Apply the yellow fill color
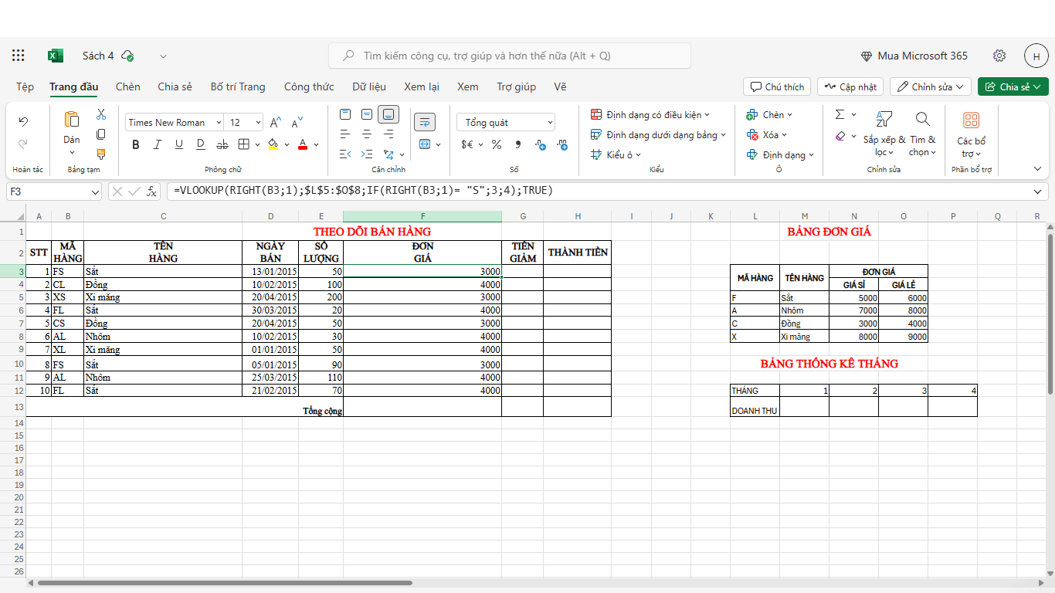This screenshot has height=593, width=1055. pos(273,144)
